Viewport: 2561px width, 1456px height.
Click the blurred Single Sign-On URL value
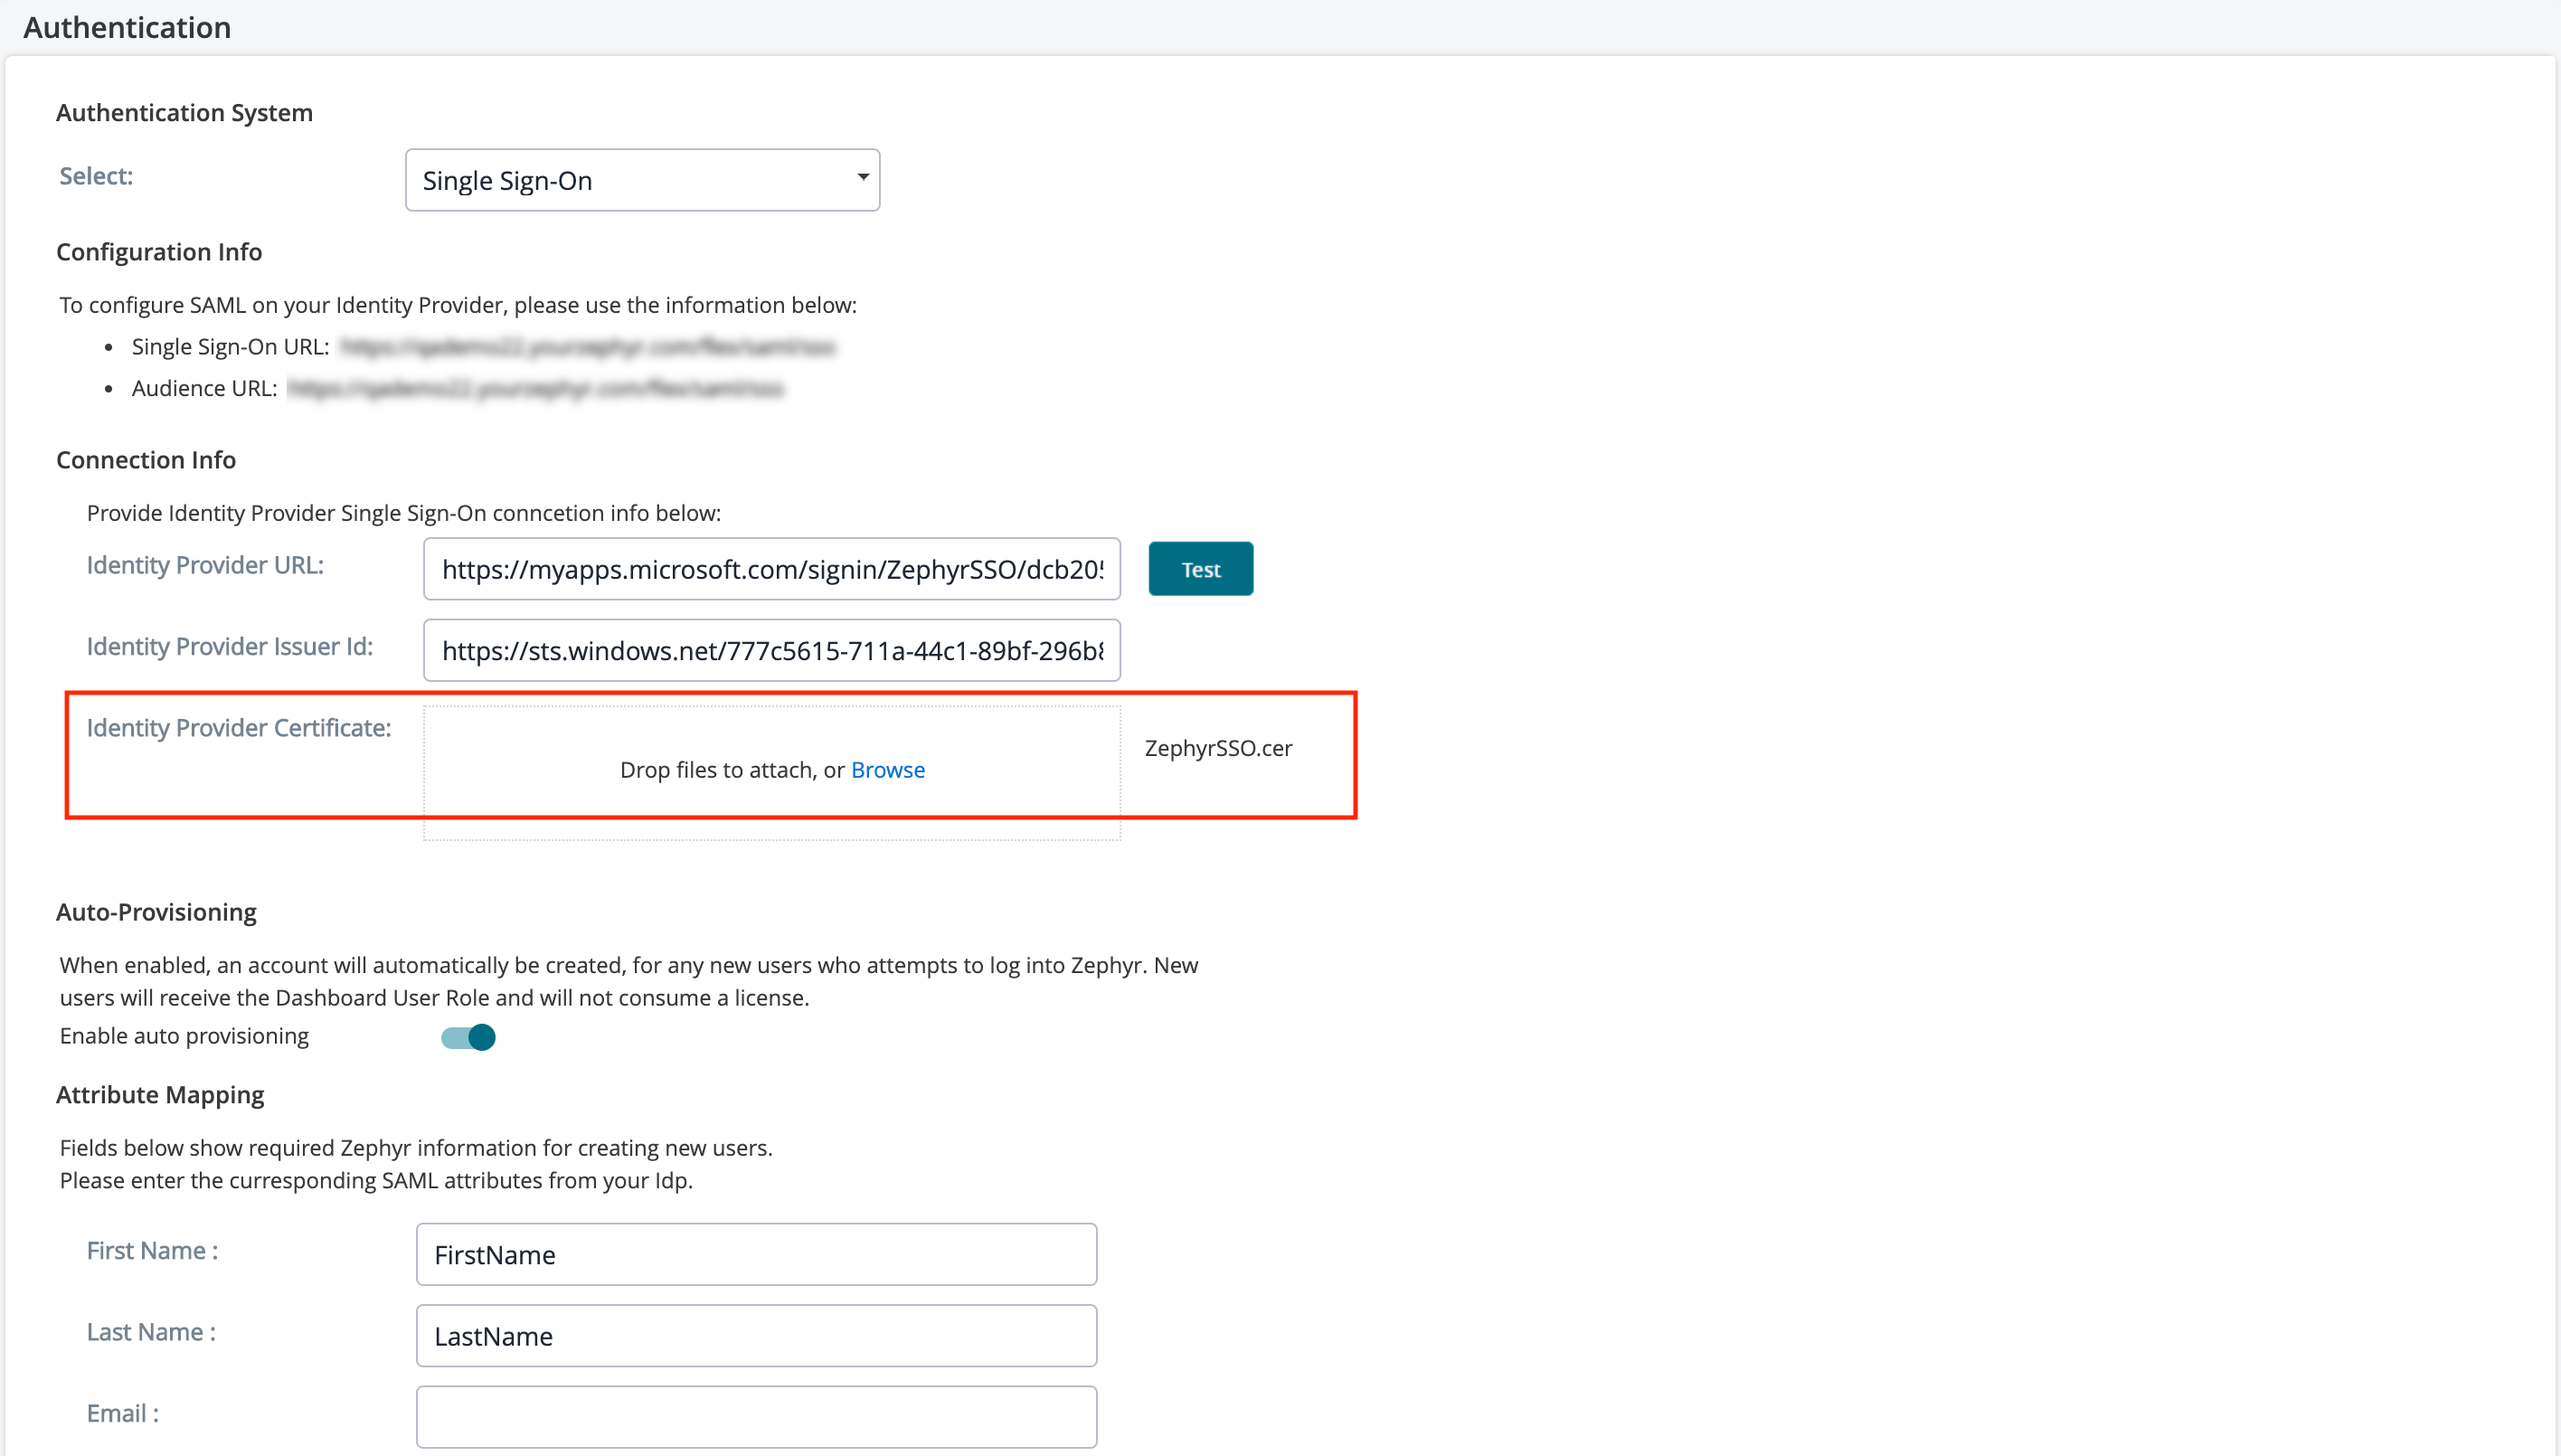[586, 347]
